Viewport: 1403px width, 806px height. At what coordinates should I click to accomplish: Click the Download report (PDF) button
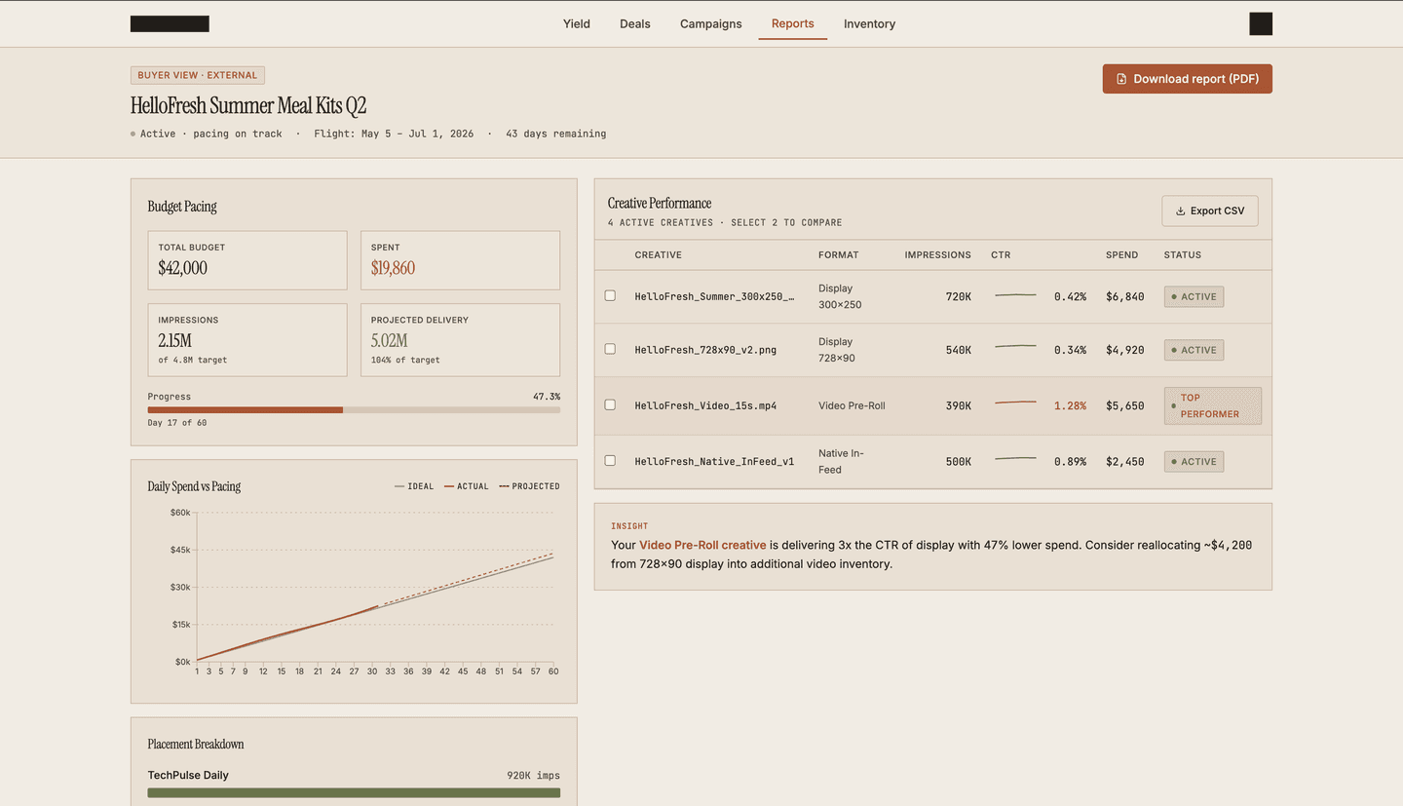tap(1187, 78)
